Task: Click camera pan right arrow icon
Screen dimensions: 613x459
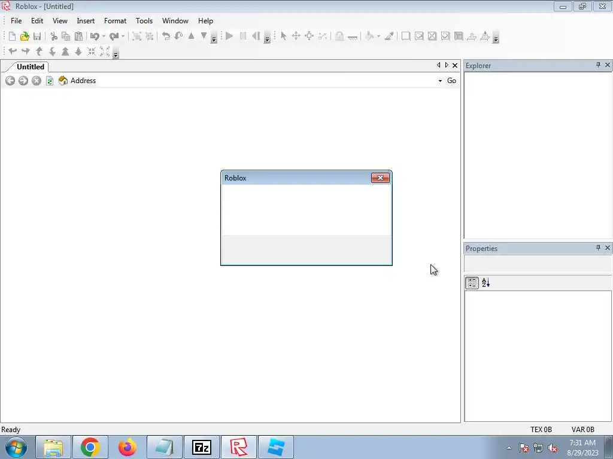Action: [25, 51]
